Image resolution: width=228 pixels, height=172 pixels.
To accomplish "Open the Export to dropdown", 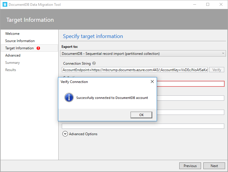I will [x=143, y=53].
